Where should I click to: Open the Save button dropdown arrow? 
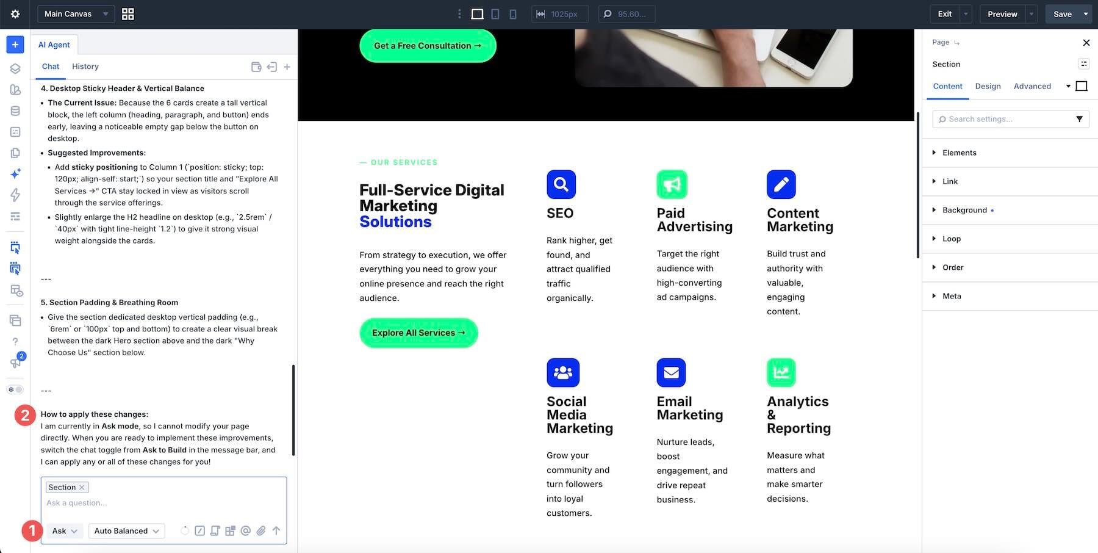pyautogui.click(x=1086, y=14)
